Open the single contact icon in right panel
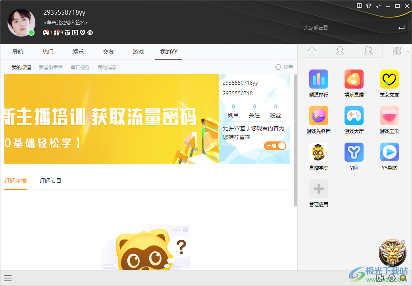The width and height of the screenshot is (412, 286). (340, 50)
